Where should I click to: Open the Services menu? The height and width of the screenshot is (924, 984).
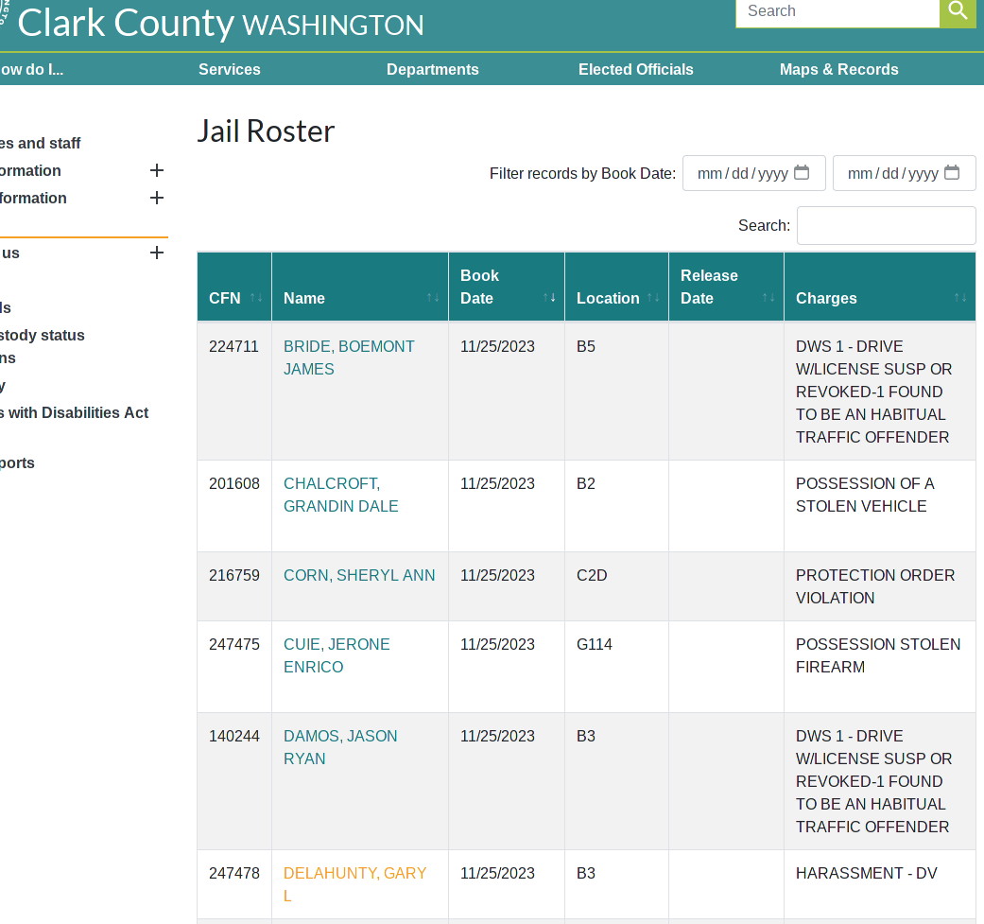point(230,69)
